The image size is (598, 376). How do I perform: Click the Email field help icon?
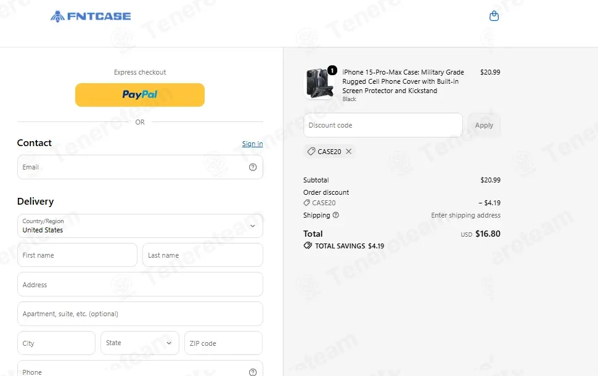pos(253,167)
